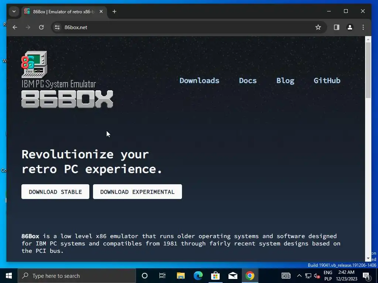Click the "IBM PC System Emulator" tagline
The width and height of the screenshot is (378, 283).
59,84
